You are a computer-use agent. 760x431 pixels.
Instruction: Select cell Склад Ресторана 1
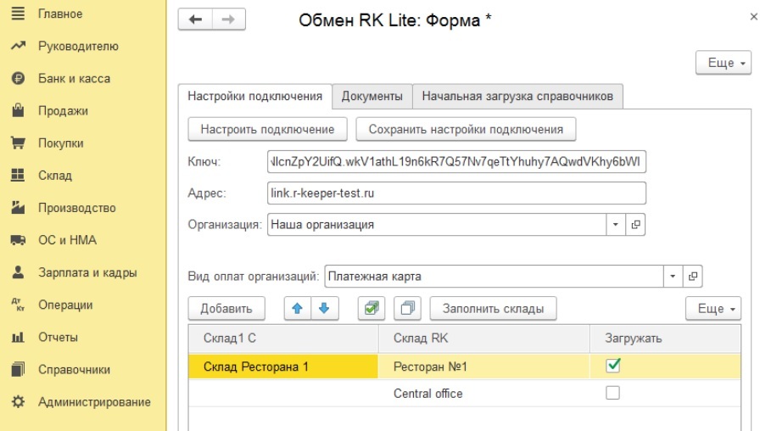(283, 367)
